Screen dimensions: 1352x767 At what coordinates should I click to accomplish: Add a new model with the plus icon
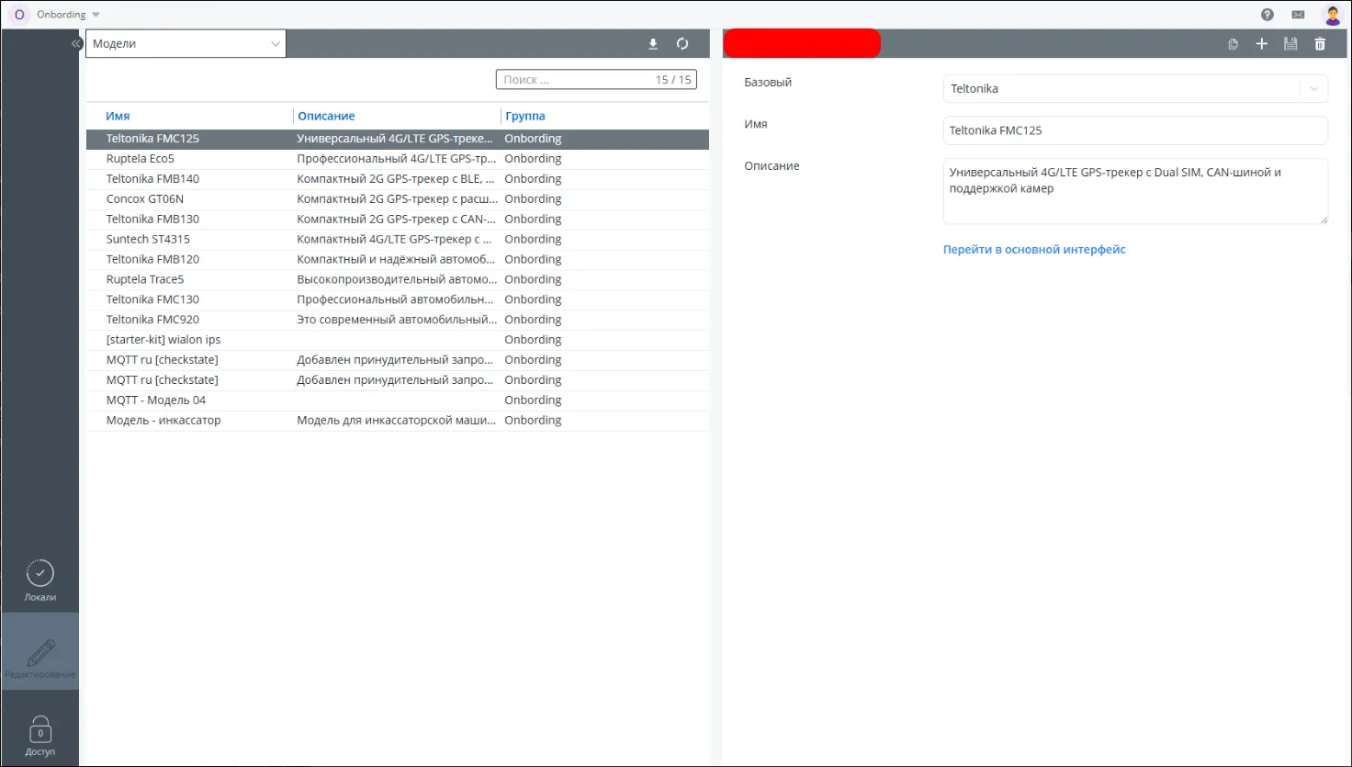click(x=1261, y=44)
